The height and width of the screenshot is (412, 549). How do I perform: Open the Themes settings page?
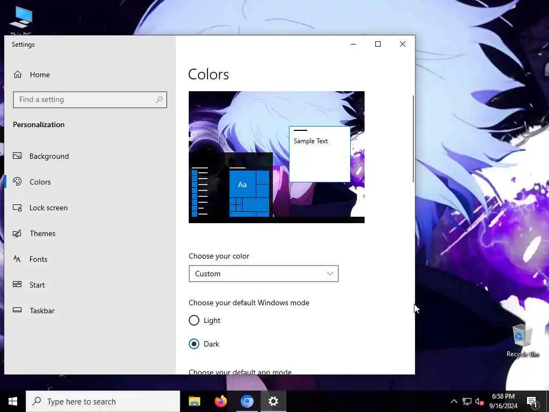(x=90, y=233)
